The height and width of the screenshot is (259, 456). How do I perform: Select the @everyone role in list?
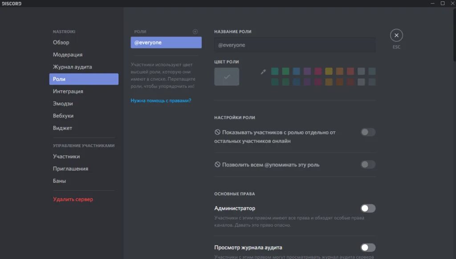click(166, 42)
